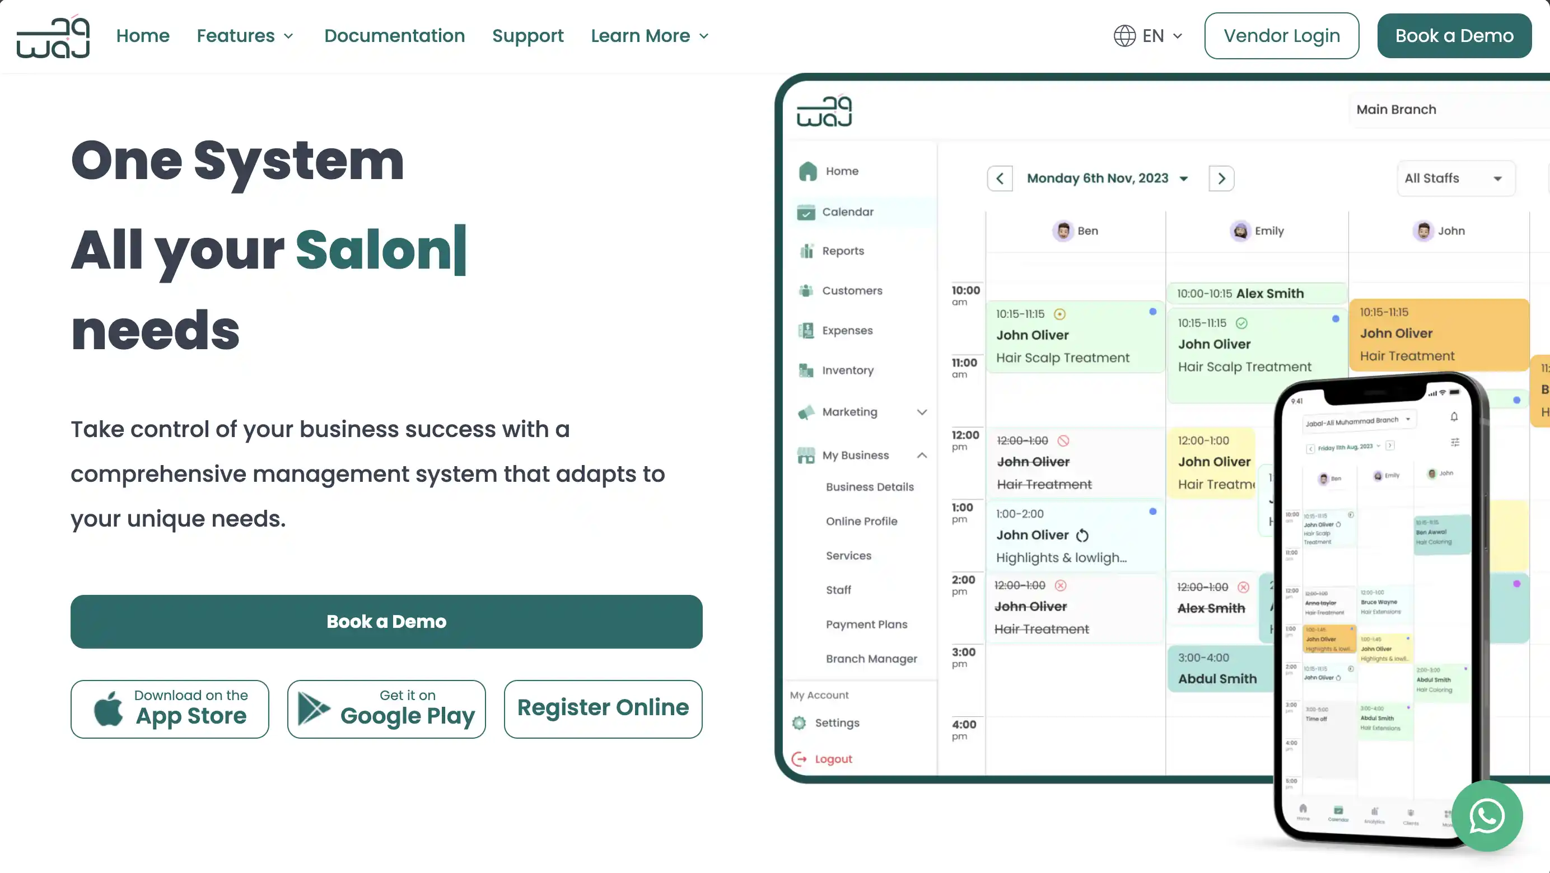Click the Register Online button
The height and width of the screenshot is (873, 1550).
tap(603, 708)
